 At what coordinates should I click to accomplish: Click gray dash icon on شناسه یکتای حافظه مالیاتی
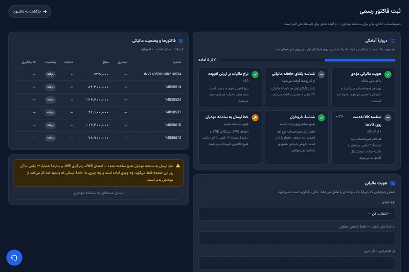[x=322, y=74]
